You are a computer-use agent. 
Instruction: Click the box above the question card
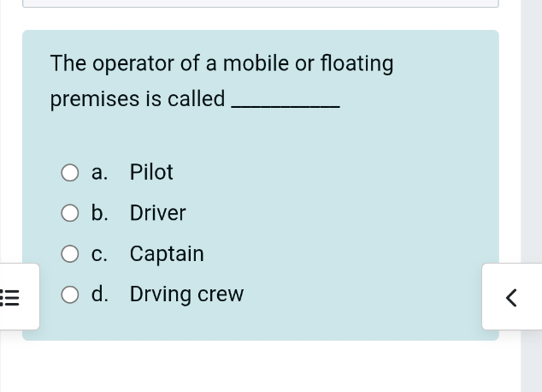point(261,3)
